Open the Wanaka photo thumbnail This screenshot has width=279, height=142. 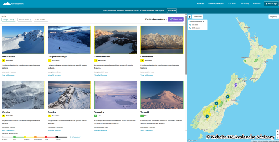[23, 95]
